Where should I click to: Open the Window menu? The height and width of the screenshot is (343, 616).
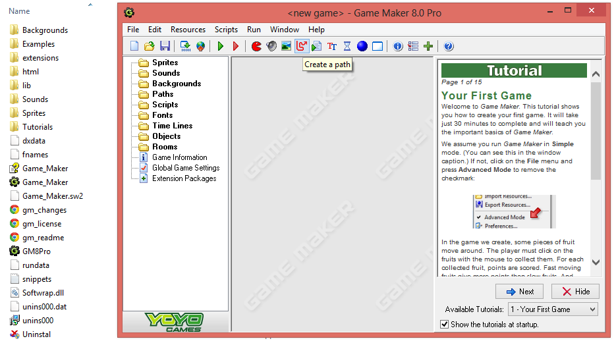(285, 30)
